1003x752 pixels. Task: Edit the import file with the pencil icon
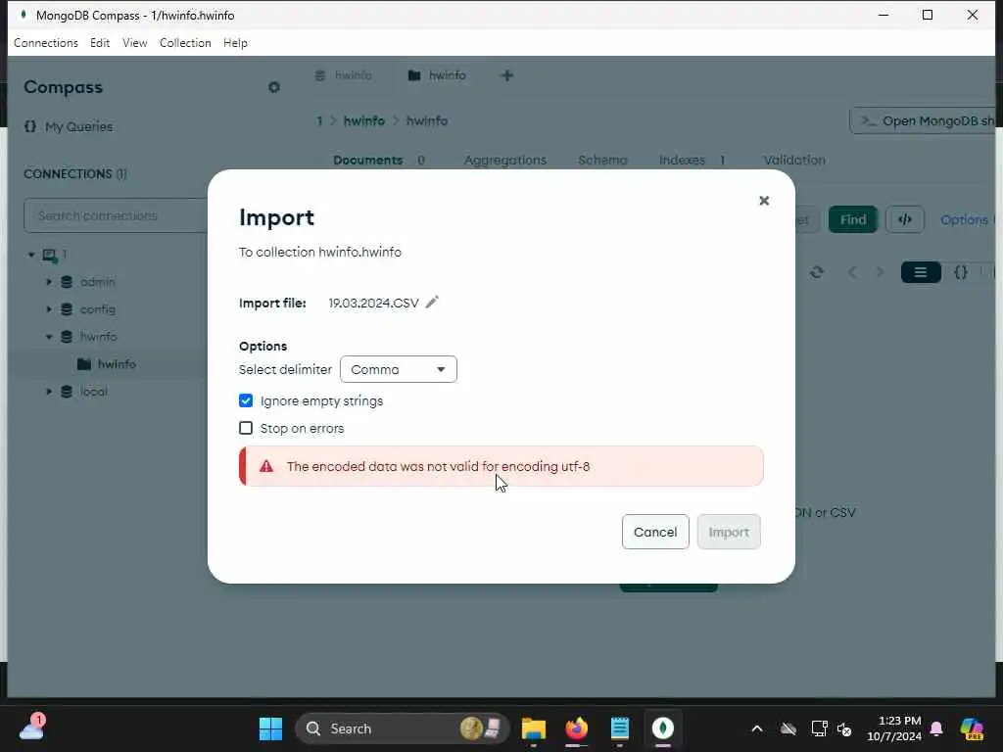432,302
